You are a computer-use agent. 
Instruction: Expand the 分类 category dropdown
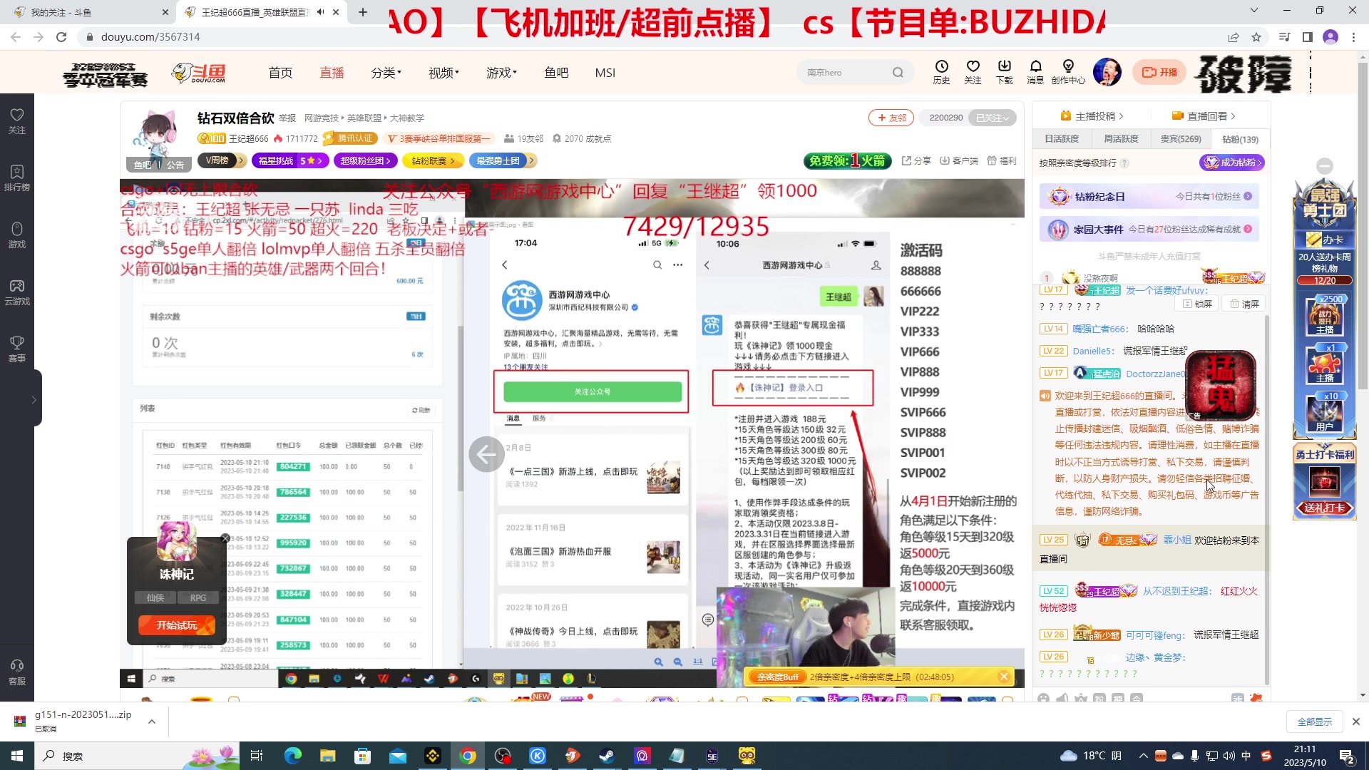(x=386, y=73)
